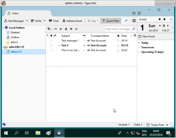Screen dimensions: 176x138
Task: Star the Test message 1 email
Action: (x=51, y=41)
